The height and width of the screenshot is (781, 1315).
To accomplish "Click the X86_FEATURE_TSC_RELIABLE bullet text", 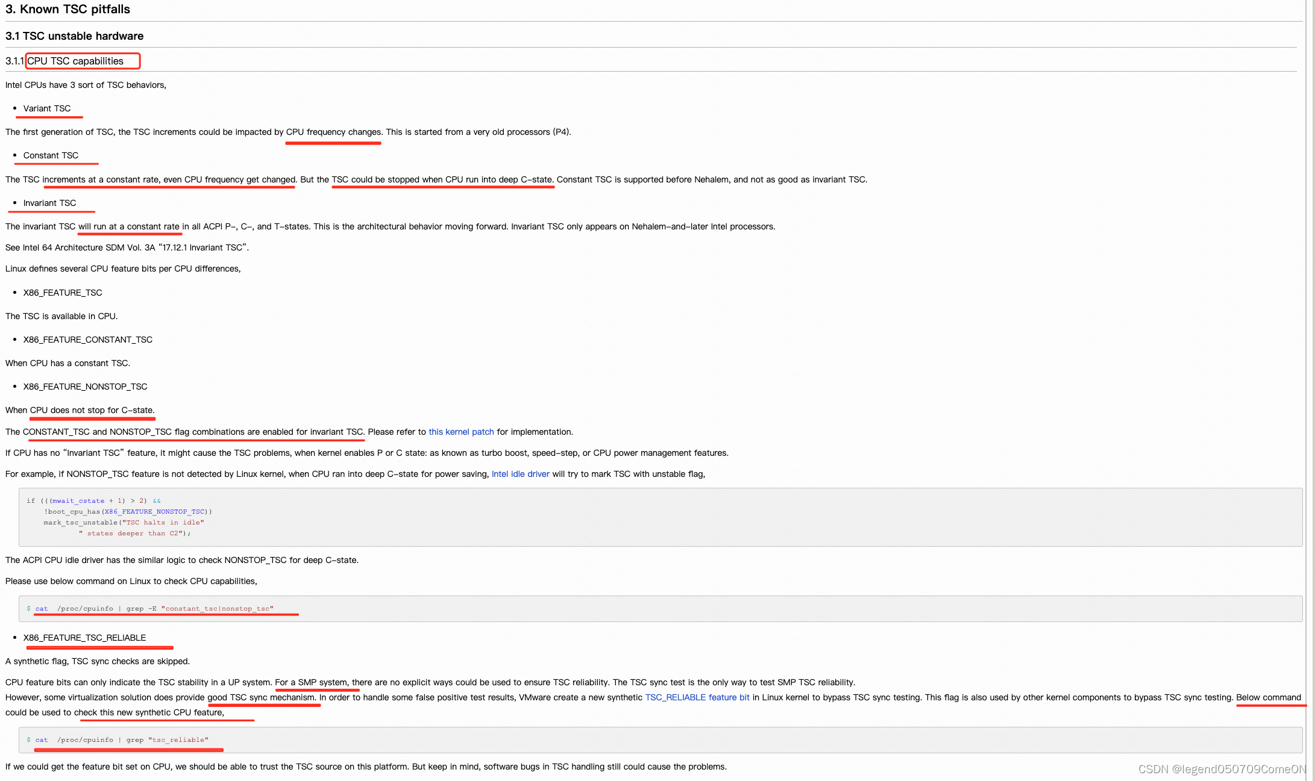I will (x=84, y=638).
